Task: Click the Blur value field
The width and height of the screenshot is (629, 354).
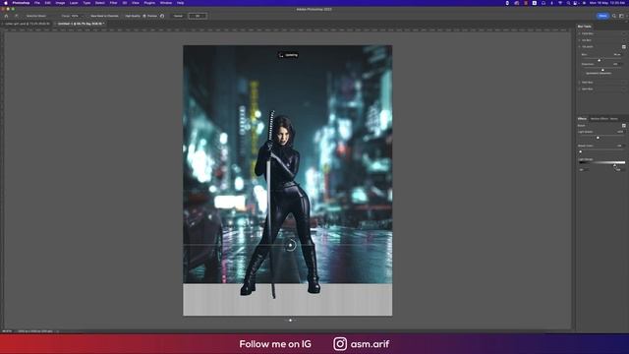Action: pos(617,54)
